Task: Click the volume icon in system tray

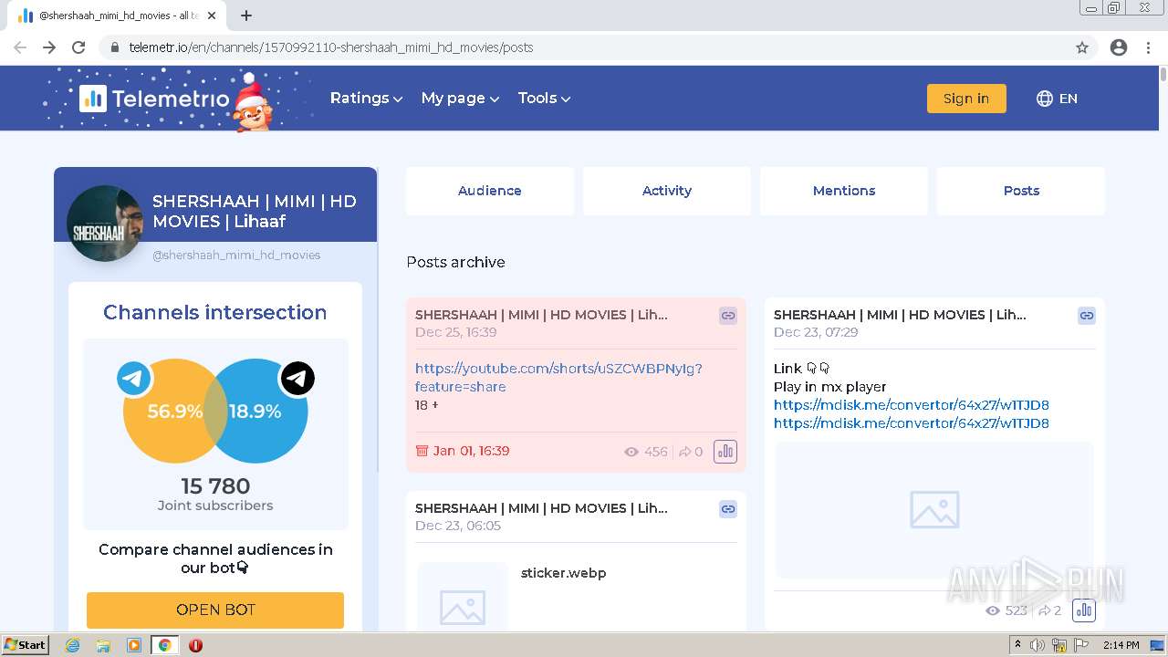Action: 1038,645
